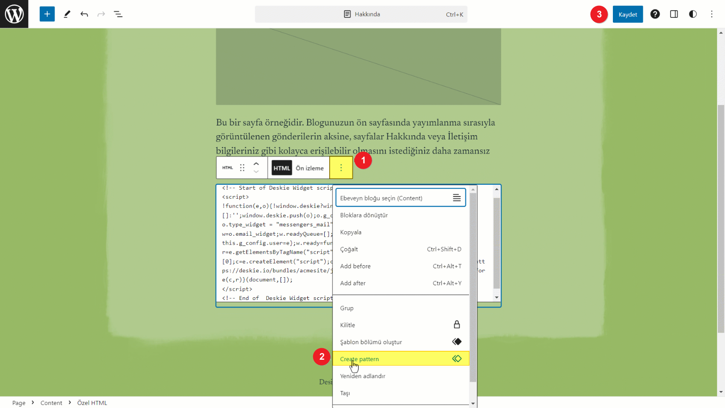Select the pencil Tools icon
This screenshot has width=725, height=408.
click(x=67, y=14)
